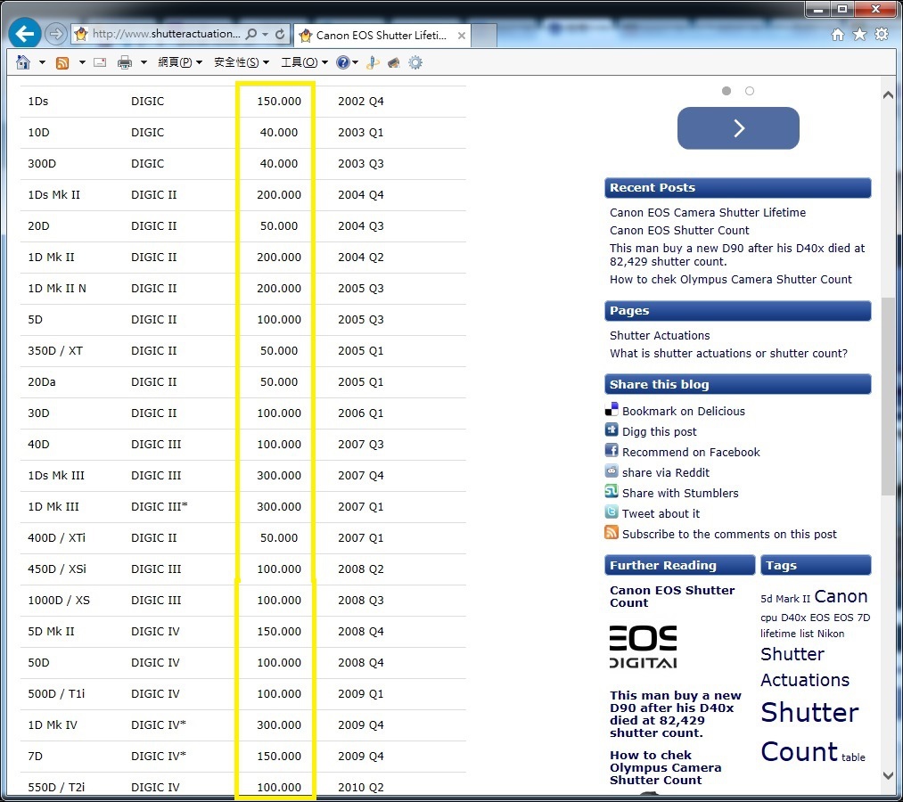Open the 網頁(P) Page menu
Viewport: 903px width, 802px height.
[x=180, y=62]
